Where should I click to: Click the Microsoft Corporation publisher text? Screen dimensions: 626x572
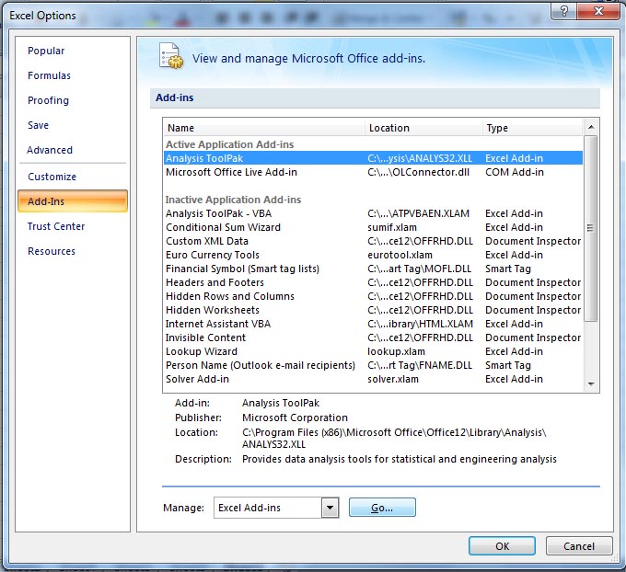(295, 418)
